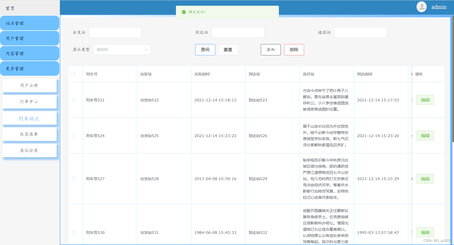Click arrival time 1995-03-13 07:58:47
The image size is (454, 245).
[378, 233]
